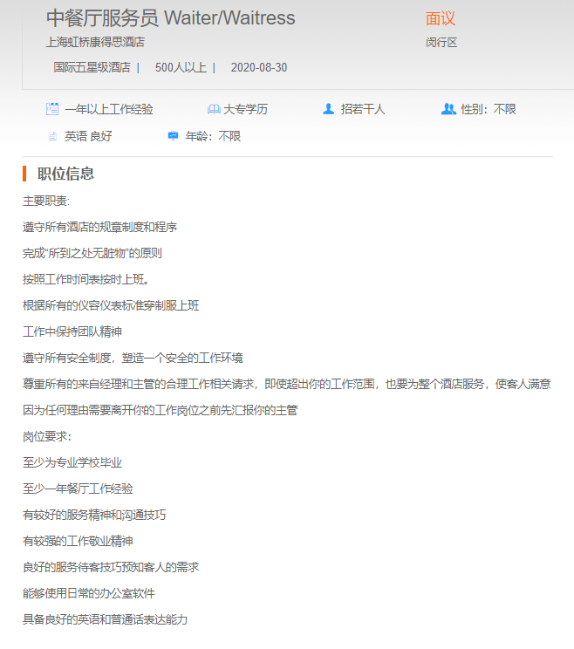
Task: Open the hotel page 上海虹桥康得思酒店
Action: (95, 42)
